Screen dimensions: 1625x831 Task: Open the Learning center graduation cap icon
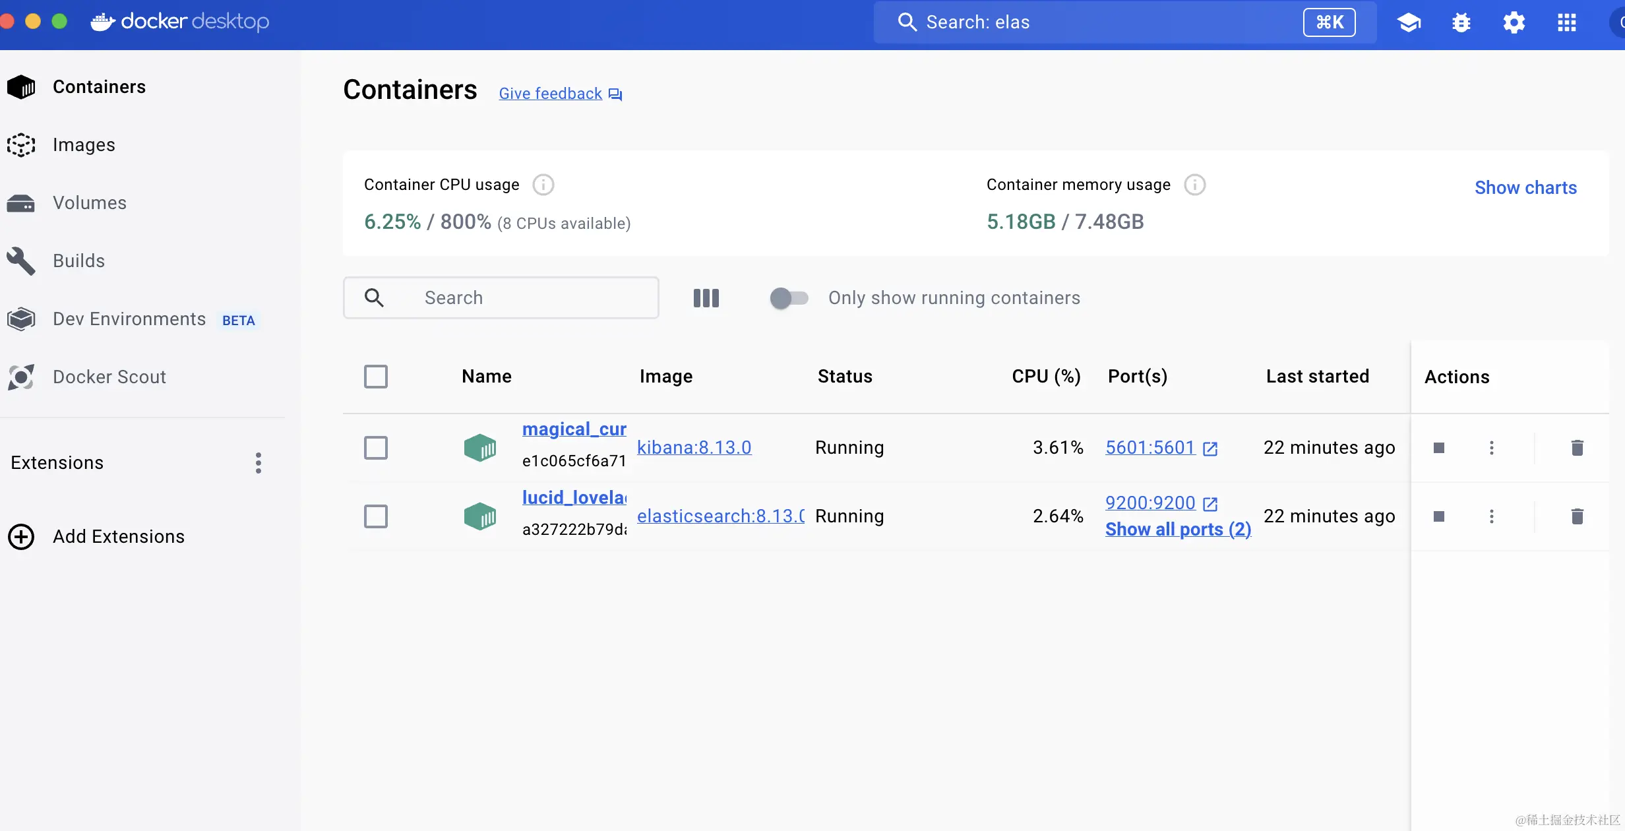pos(1408,22)
